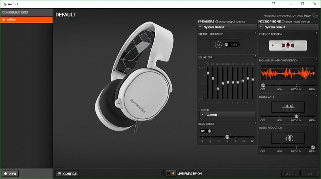The width and height of the screenshot is (321, 179).
Task: Click the Live Mic Preview microphone button
Action: [288, 46]
